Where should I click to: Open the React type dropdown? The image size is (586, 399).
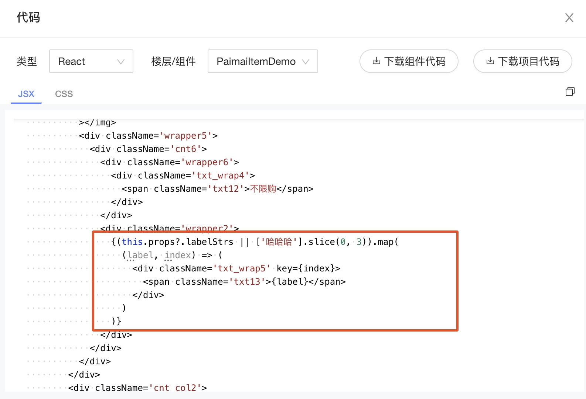point(91,61)
